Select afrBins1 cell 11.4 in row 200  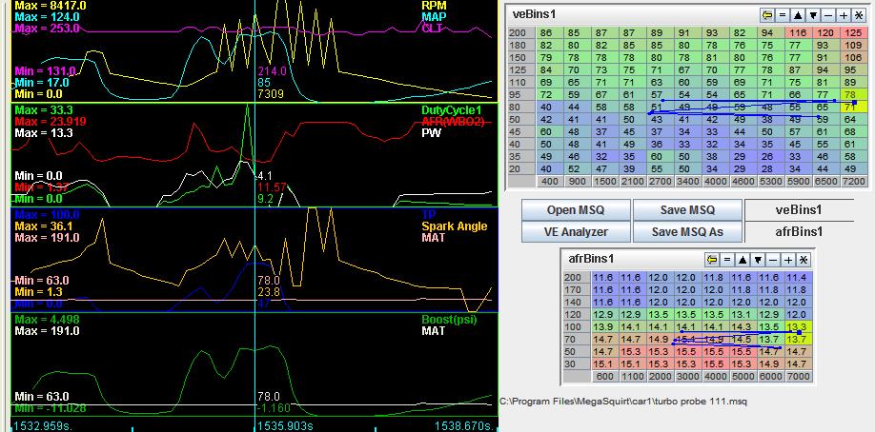point(799,277)
